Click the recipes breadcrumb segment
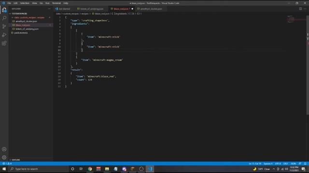The image size is (309, 173). tap(85, 14)
